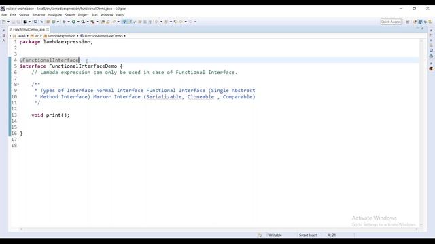
Task: Click the Back navigation toolbar icon
Action: pyautogui.click(x=181, y=22)
